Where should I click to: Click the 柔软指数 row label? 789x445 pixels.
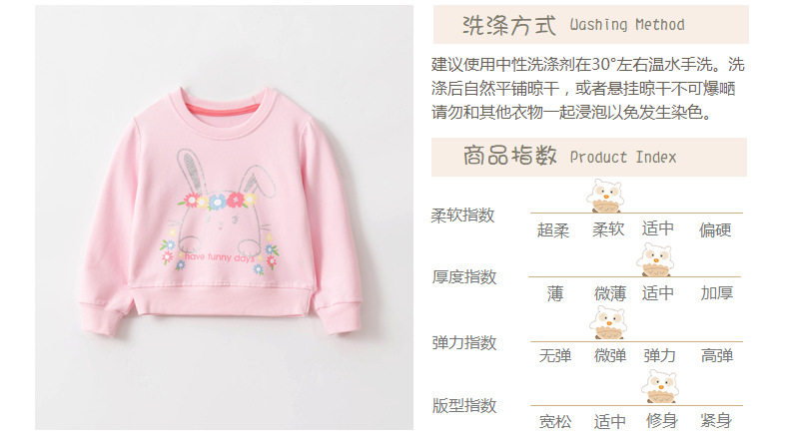point(463,216)
